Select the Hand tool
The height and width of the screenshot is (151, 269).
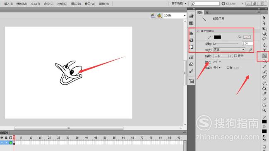click(264, 105)
